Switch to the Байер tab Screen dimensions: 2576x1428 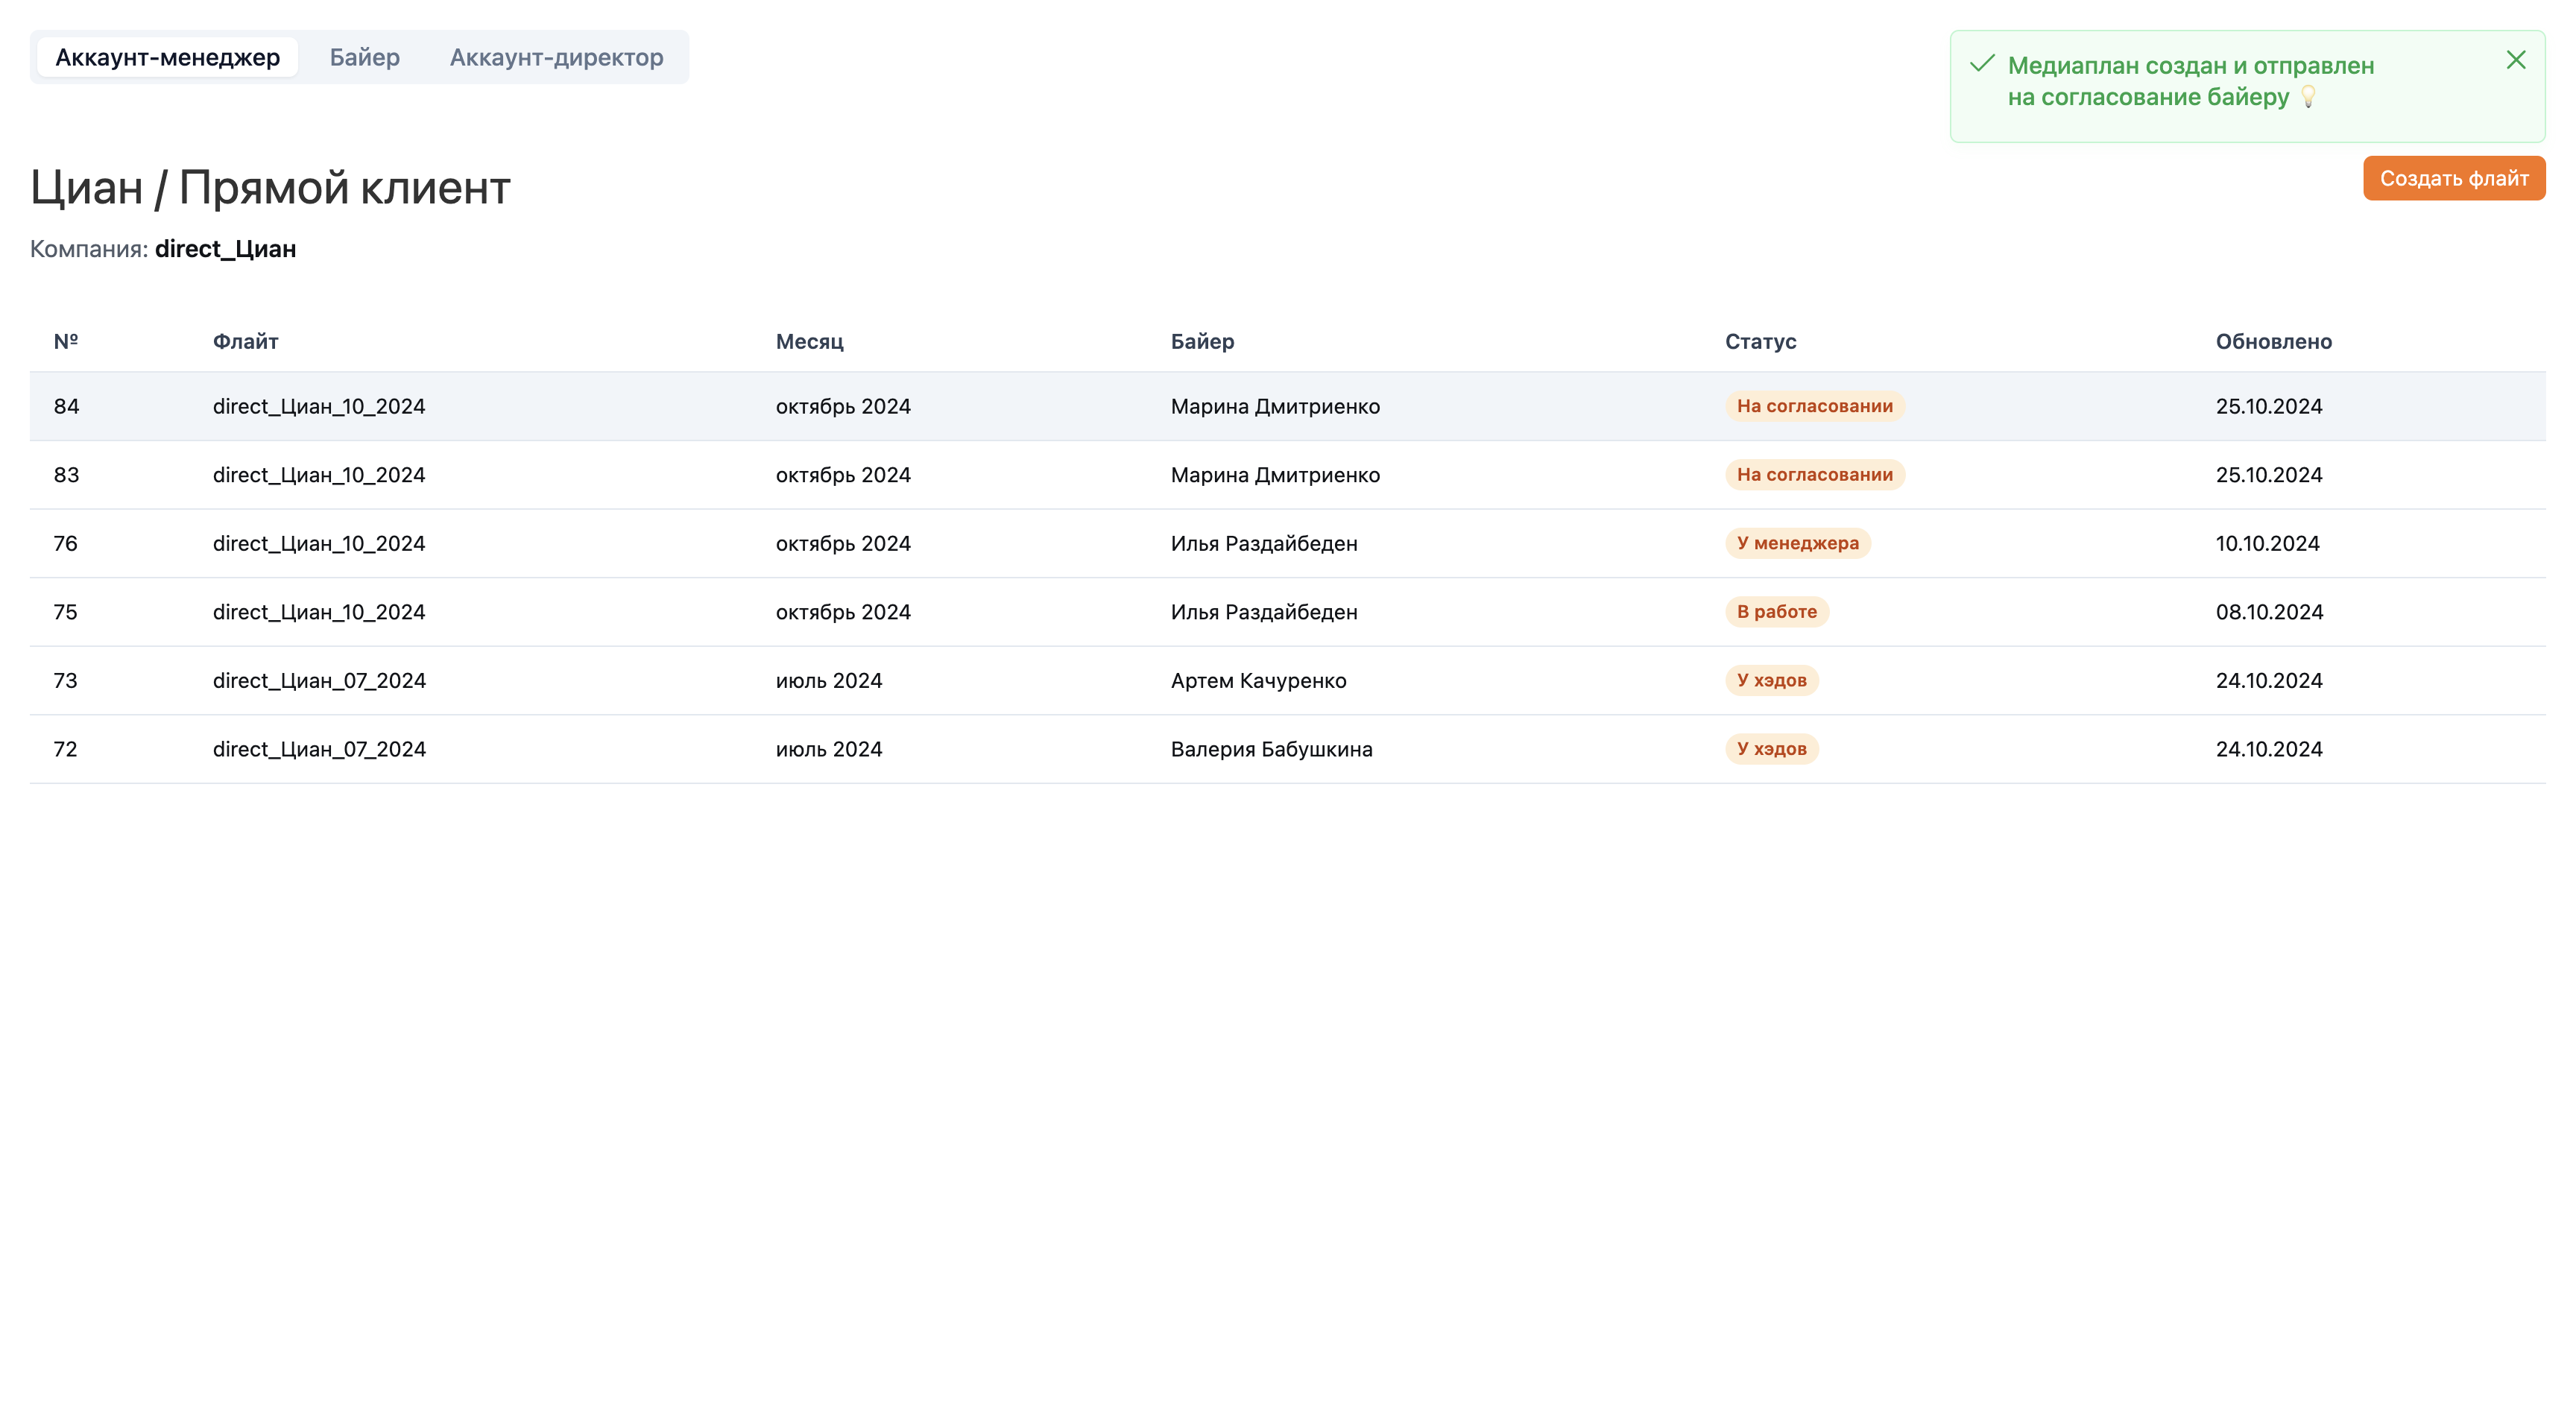365,57
